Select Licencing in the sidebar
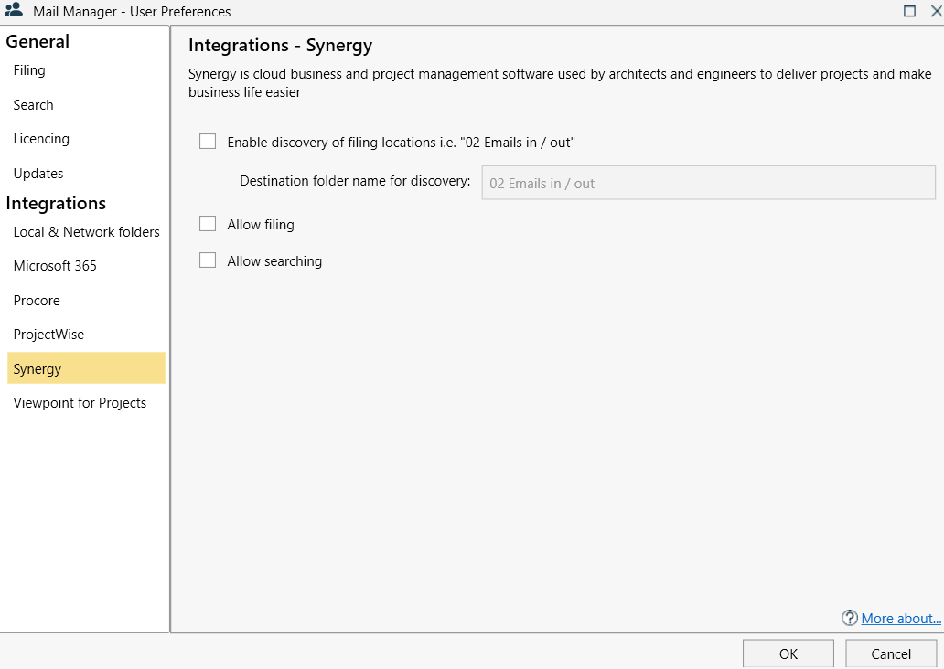The height and width of the screenshot is (669, 944). coord(41,139)
